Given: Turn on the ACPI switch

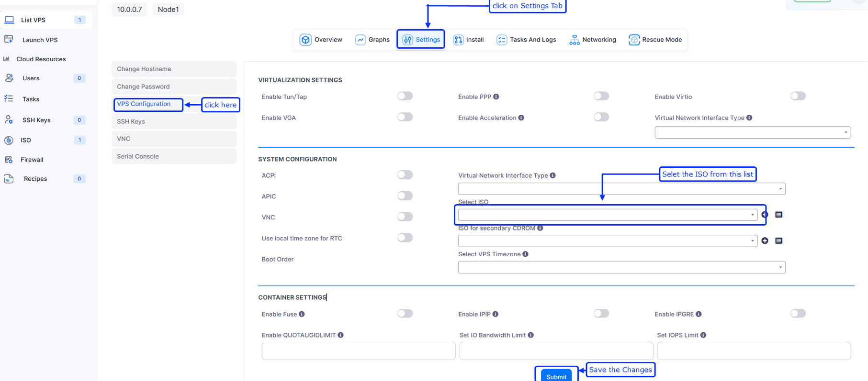Looking at the screenshot, I should [x=405, y=175].
